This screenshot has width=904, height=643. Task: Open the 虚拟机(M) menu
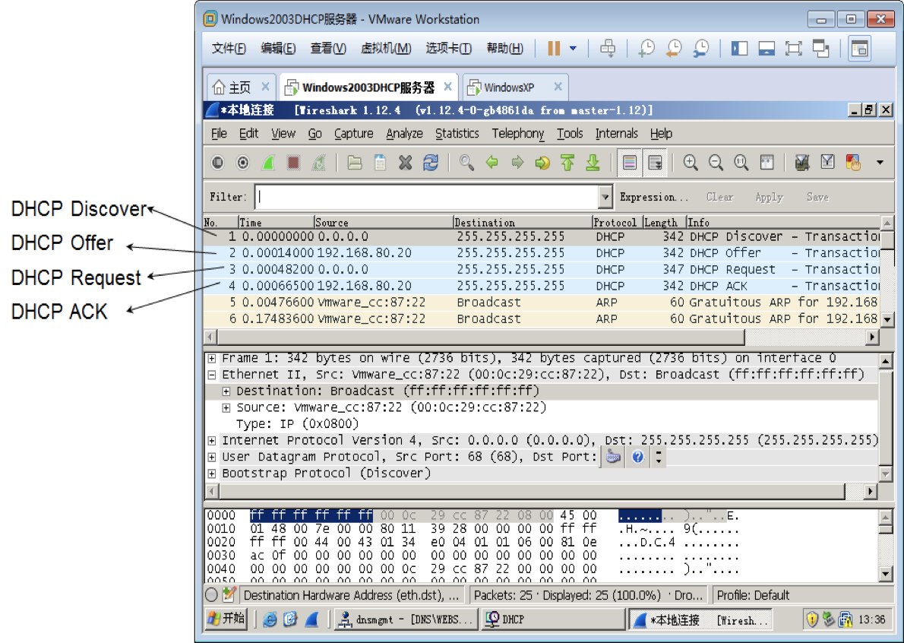pos(386,49)
